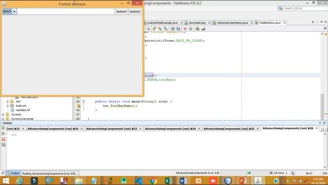This screenshot has width=328, height=185.
Task: Click the next bookmark editor toolbar icon
Action: (160, 29)
